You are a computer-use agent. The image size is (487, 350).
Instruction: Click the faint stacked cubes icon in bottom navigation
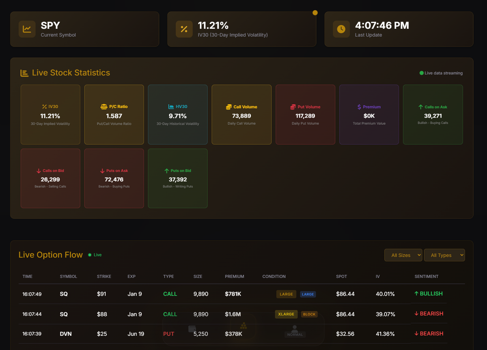click(x=243, y=325)
